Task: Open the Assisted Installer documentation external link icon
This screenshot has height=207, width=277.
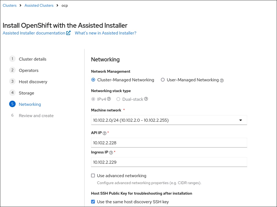Action: point(68,33)
